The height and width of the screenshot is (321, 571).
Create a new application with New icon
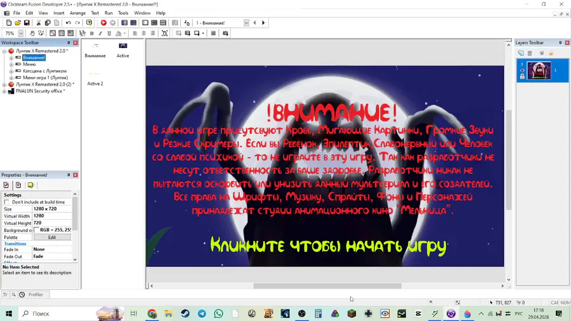tap(9, 23)
